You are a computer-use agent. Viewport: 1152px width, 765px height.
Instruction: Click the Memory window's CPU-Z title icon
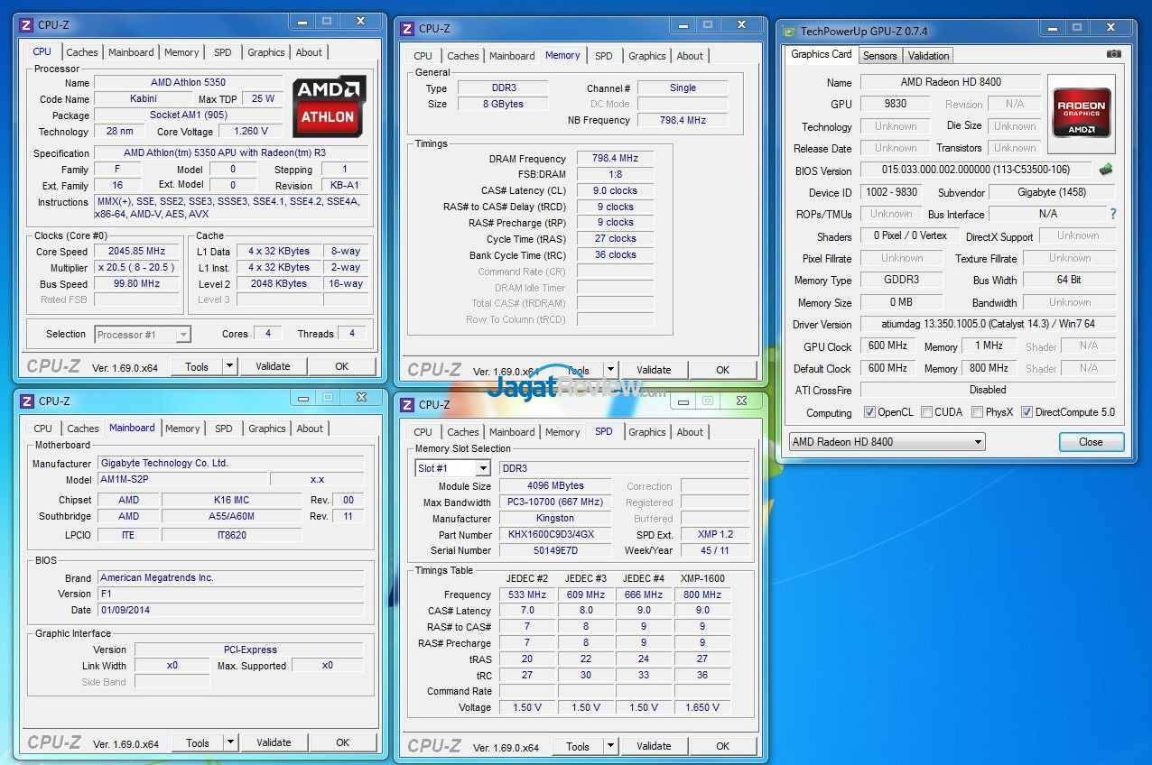click(x=407, y=29)
